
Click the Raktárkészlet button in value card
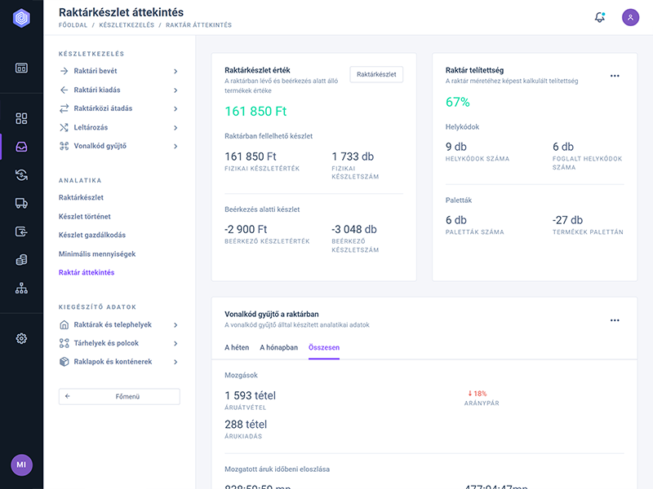pyautogui.click(x=376, y=74)
